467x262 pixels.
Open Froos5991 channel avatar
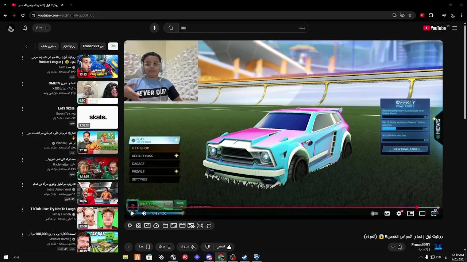pyautogui.click(x=438, y=247)
